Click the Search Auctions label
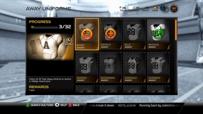The width and height of the screenshot is (203, 114). [42, 105]
